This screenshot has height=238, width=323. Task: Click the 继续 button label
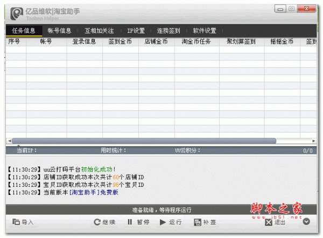click(x=109, y=222)
